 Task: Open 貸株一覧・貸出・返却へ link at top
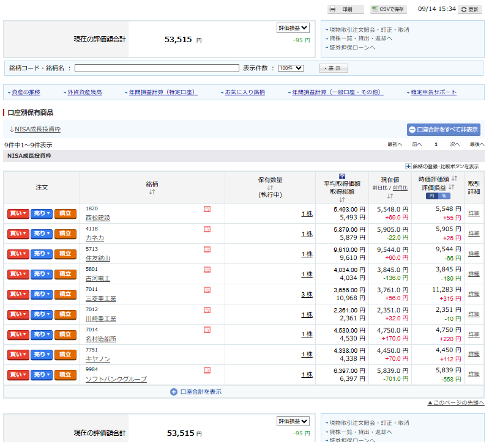point(361,39)
